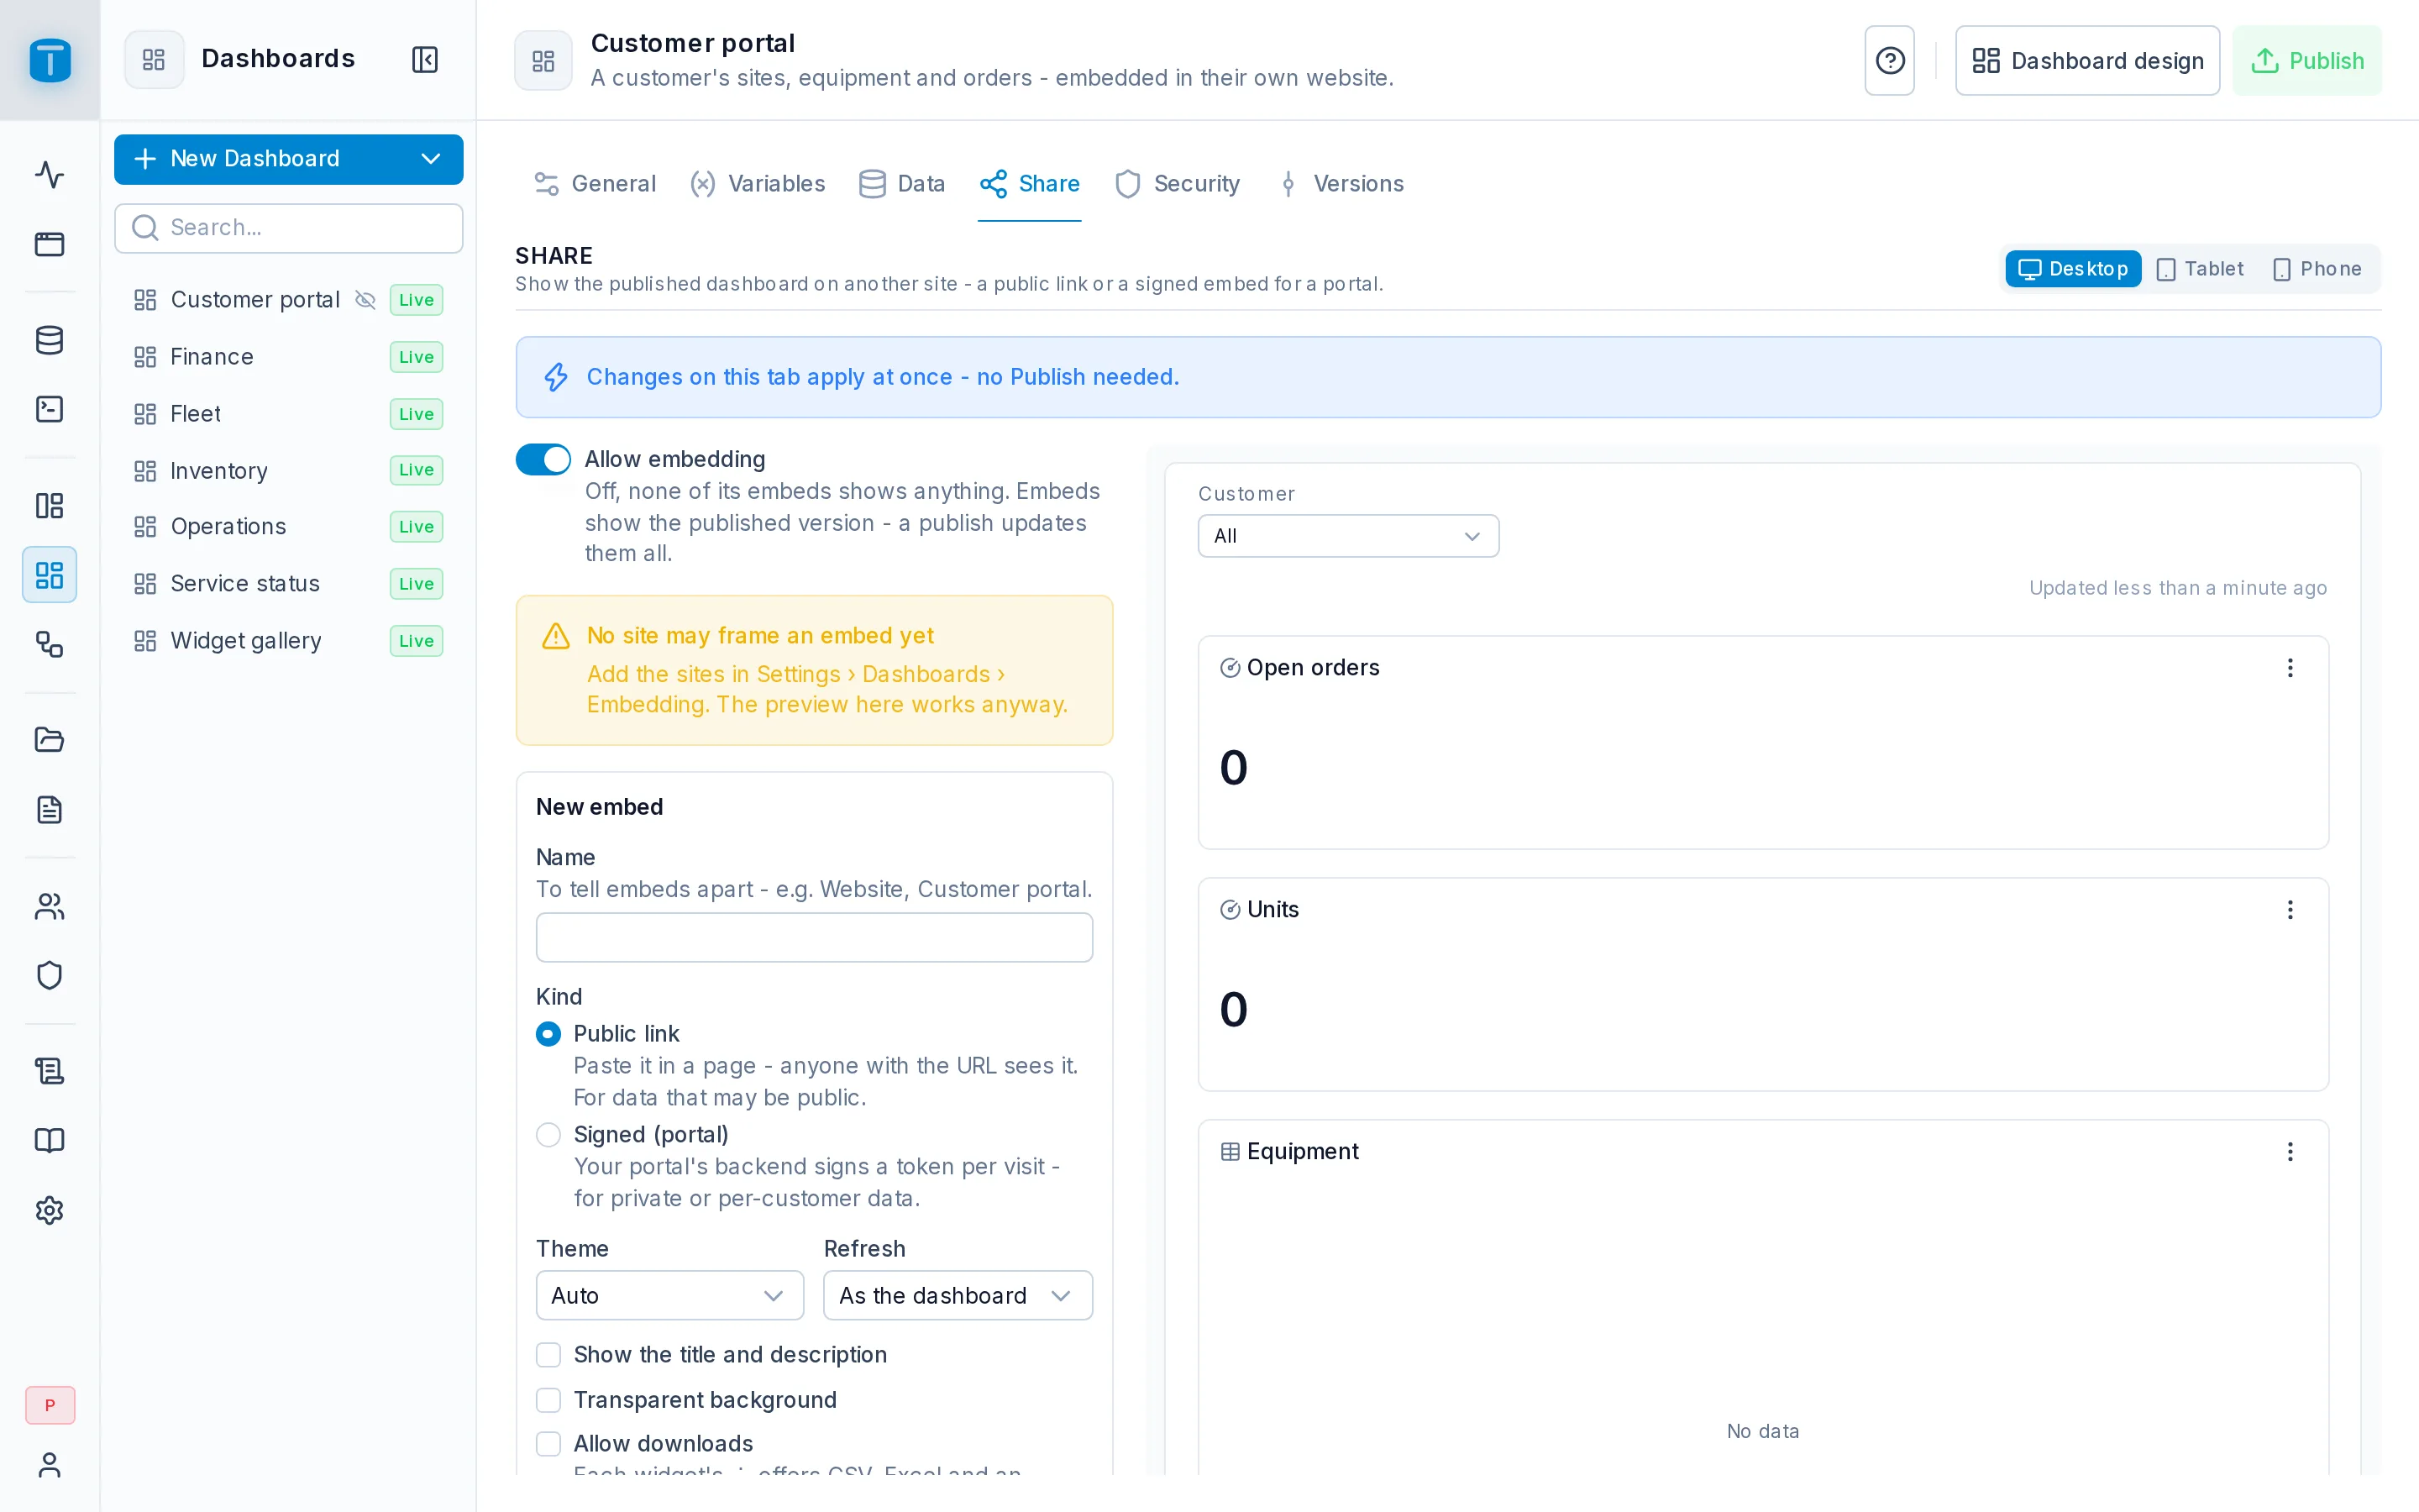Click the activity pulse icon in sidebar
Screen dimensions: 2419x1512
[49, 174]
